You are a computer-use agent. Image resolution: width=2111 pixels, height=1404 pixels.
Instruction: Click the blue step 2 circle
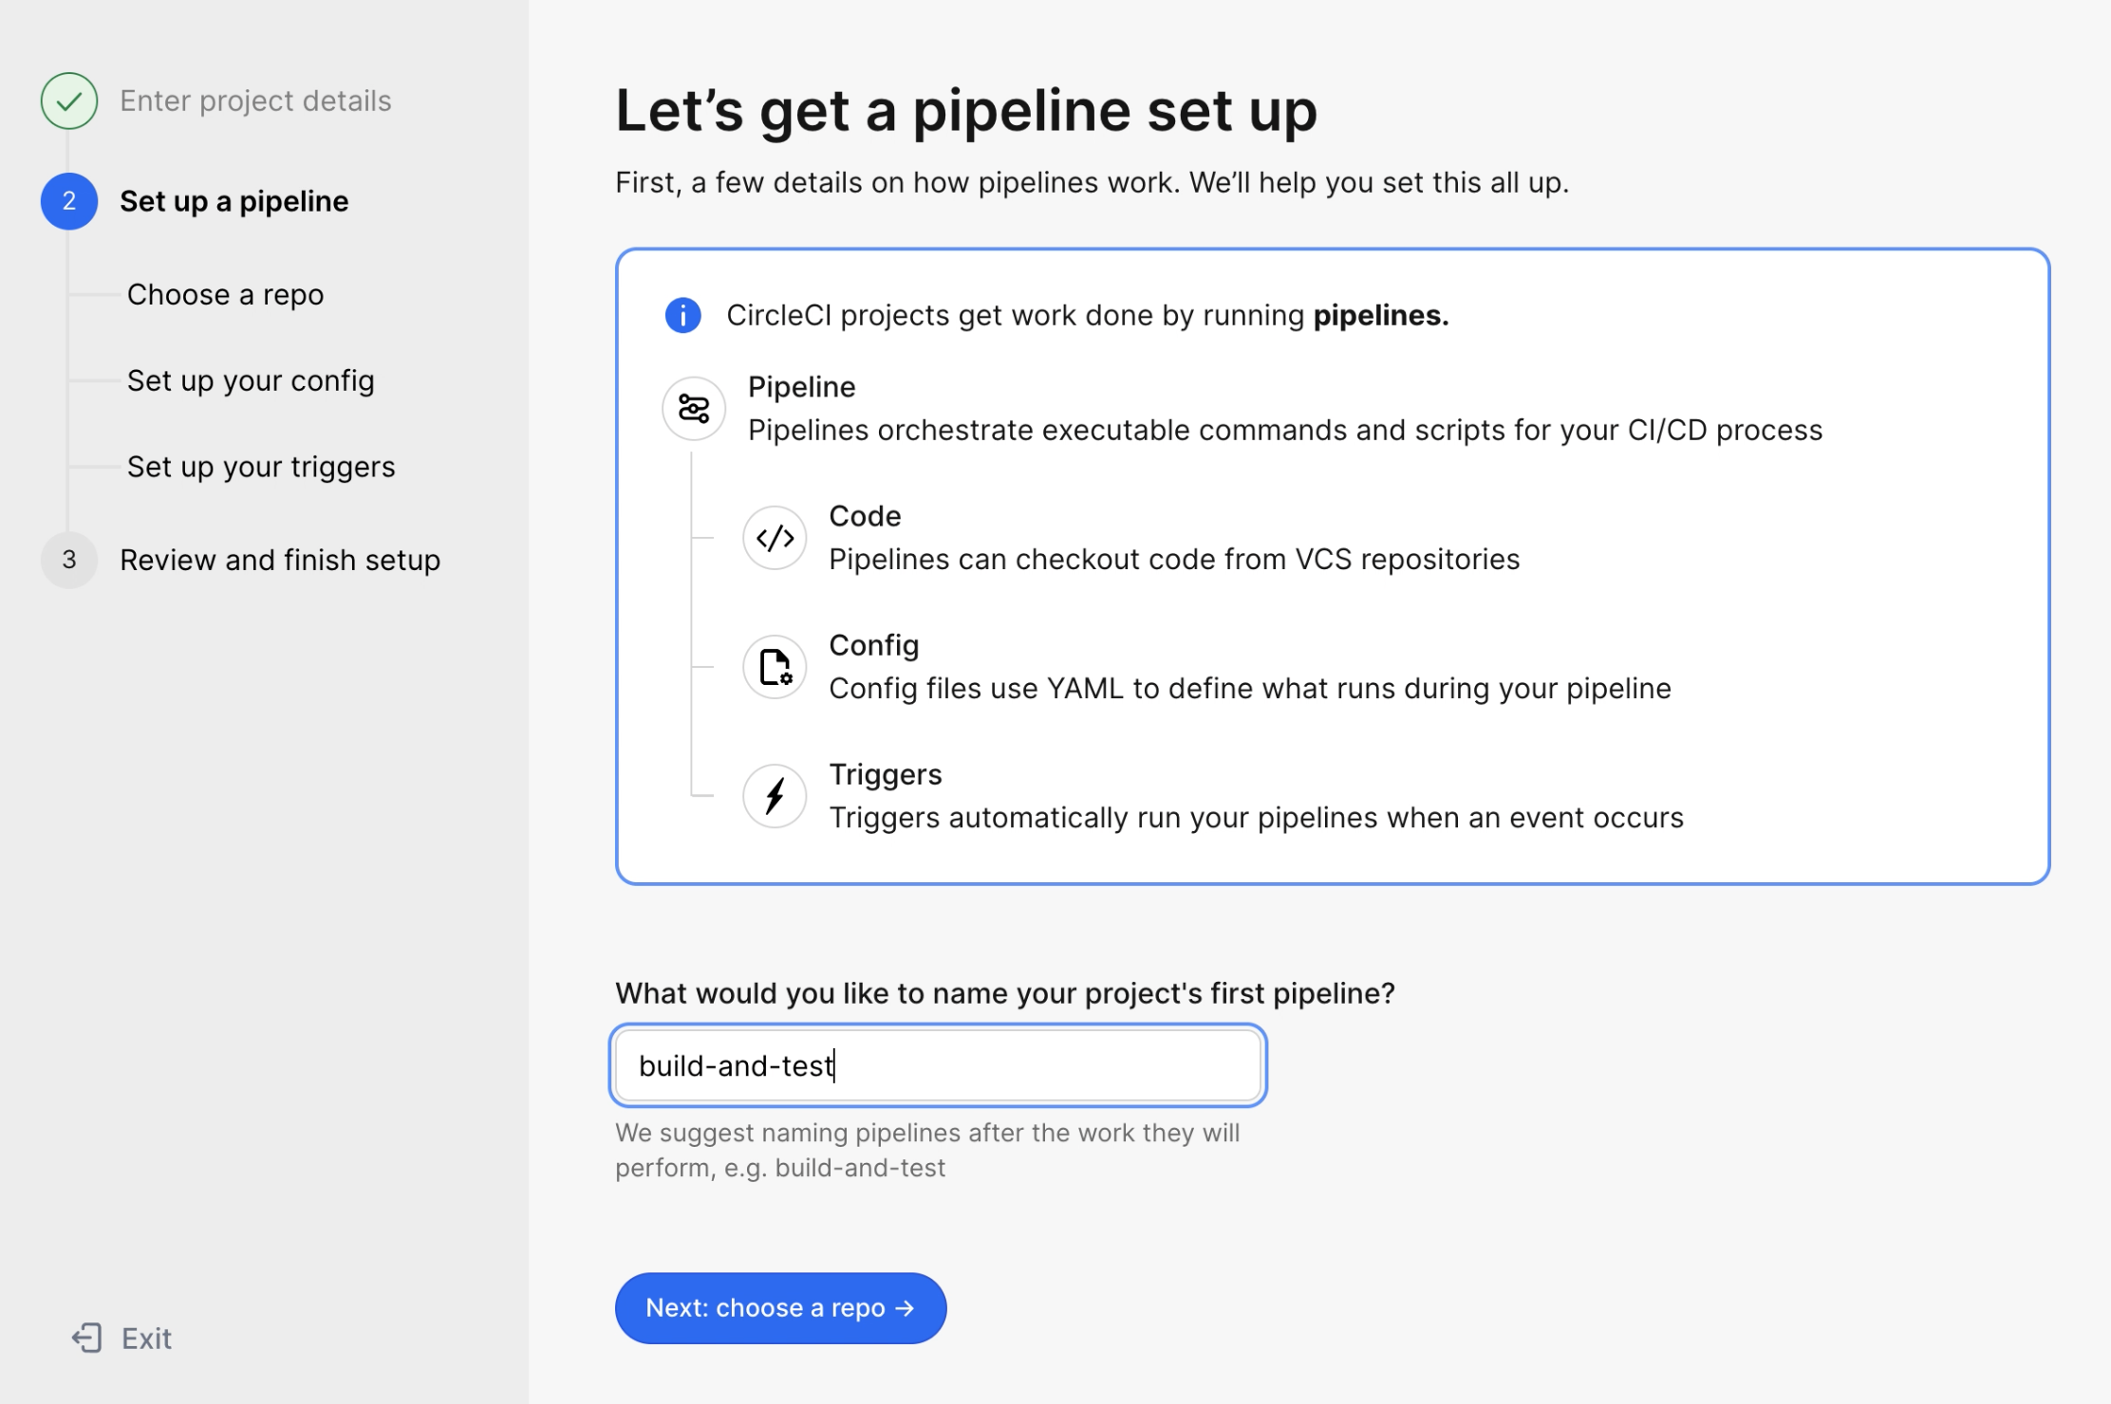(69, 201)
